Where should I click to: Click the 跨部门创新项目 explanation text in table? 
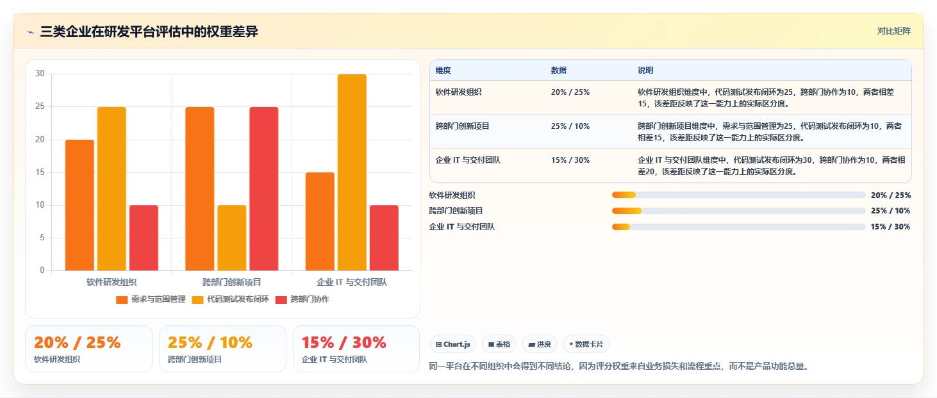point(769,131)
